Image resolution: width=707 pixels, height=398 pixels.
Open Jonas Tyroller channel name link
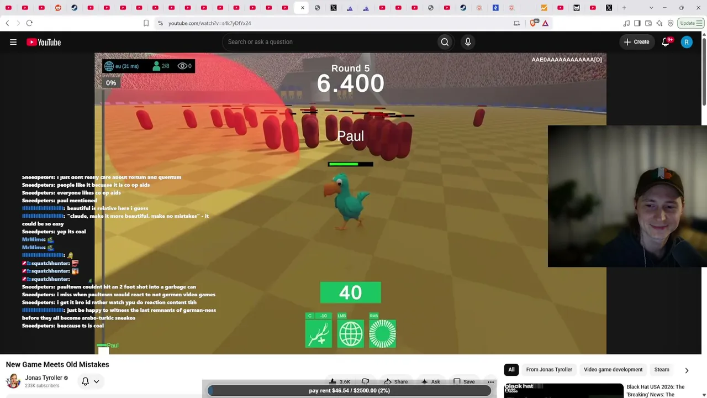pyautogui.click(x=44, y=378)
